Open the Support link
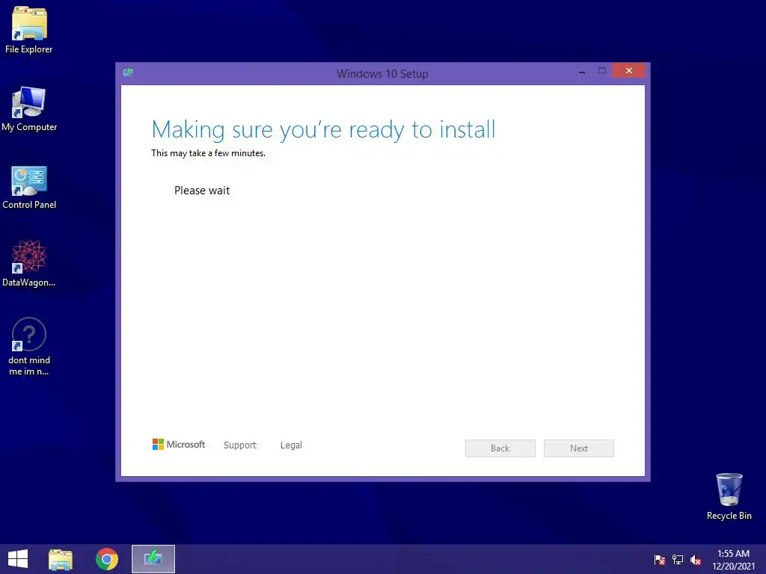The height and width of the screenshot is (574, 766). click(x=240, y=445)
